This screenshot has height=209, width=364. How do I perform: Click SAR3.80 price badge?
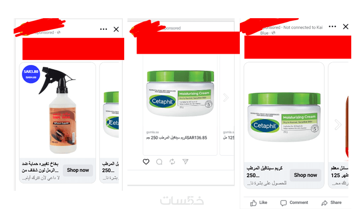pos(31,74)
